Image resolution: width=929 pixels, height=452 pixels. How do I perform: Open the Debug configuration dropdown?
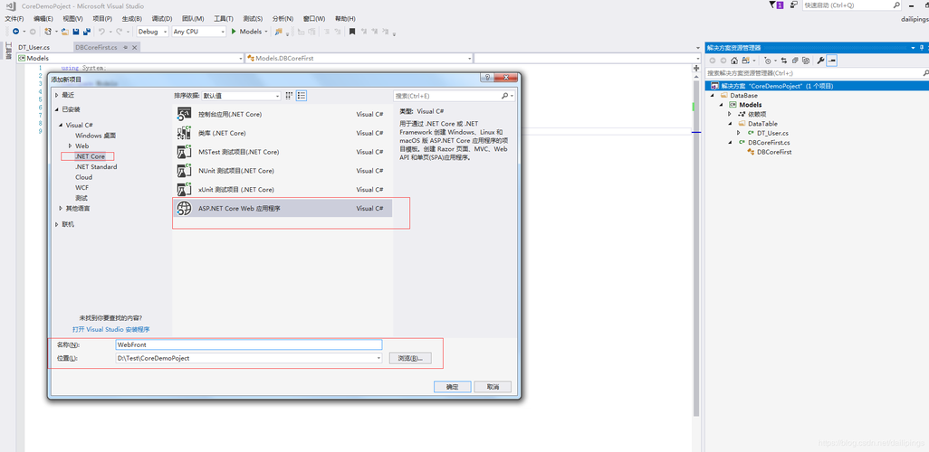click(x=152, y=32)
